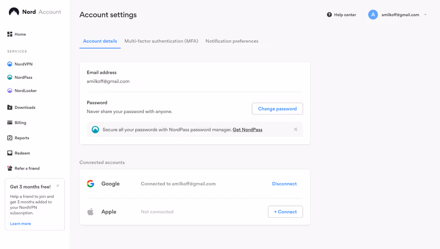440x249 pixels.
Task: Open Refer a friend page
Action: (x=27, y=168)
